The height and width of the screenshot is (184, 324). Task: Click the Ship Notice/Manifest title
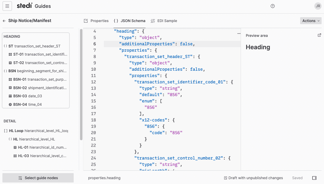pos(30,21)
